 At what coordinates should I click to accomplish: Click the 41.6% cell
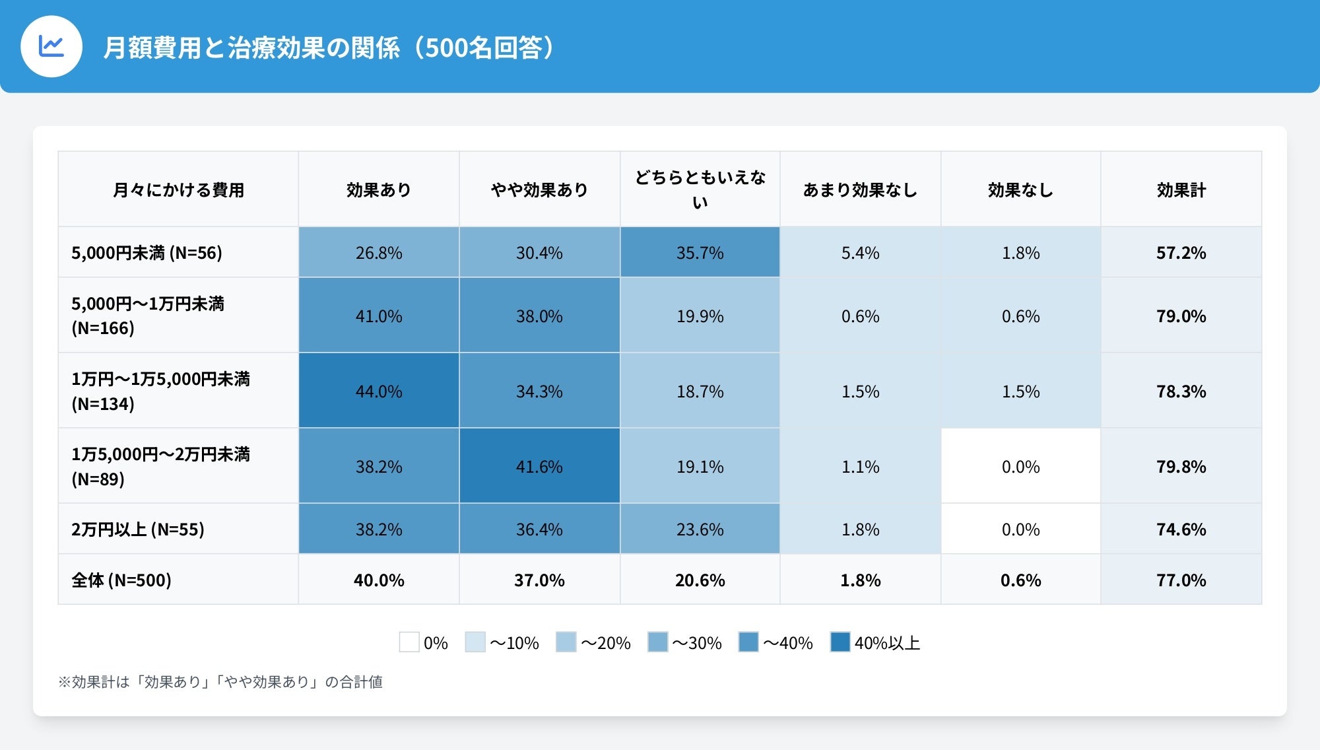click(539, 466)
